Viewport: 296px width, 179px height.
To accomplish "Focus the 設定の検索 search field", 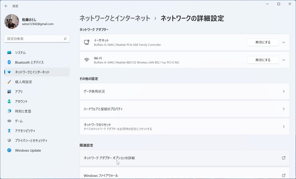I will click(x=33, y=38).
